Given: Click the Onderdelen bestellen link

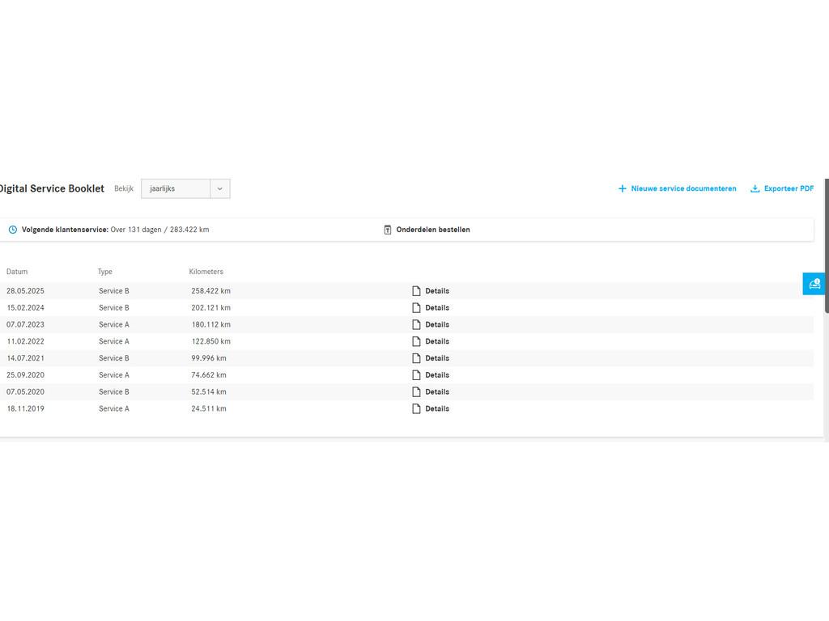Looking at the screenshot, I should click(432, 230).
